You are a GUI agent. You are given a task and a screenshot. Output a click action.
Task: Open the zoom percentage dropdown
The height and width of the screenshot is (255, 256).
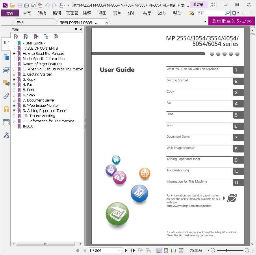pyautogui.click(x=208, y=250)
